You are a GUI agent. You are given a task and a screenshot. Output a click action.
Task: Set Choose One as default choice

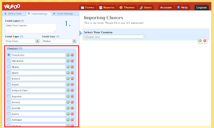tap(9, 55)
